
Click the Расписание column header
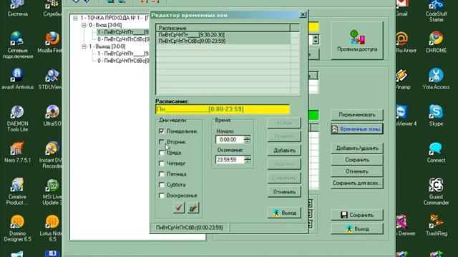tap(223, 28)
